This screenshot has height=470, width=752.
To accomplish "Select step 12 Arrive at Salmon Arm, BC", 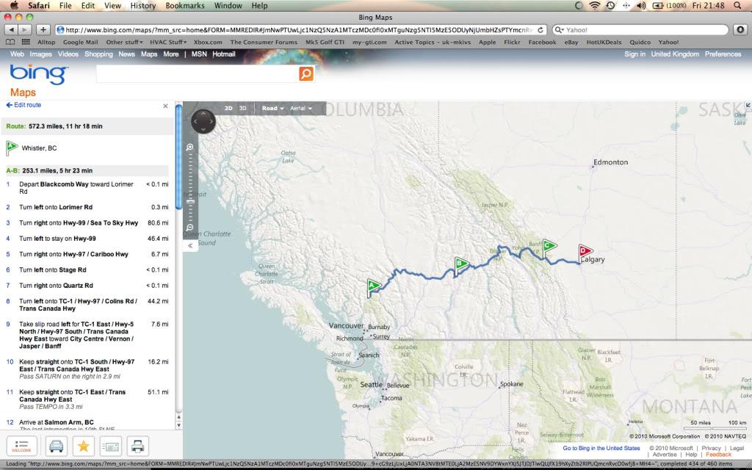I will pyautogui.click(x=87, y=424).
